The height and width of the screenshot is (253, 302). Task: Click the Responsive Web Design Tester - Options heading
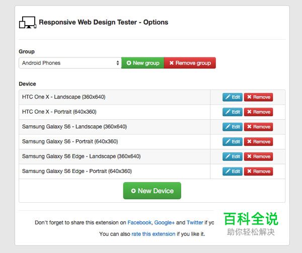[x=104, y=22]
